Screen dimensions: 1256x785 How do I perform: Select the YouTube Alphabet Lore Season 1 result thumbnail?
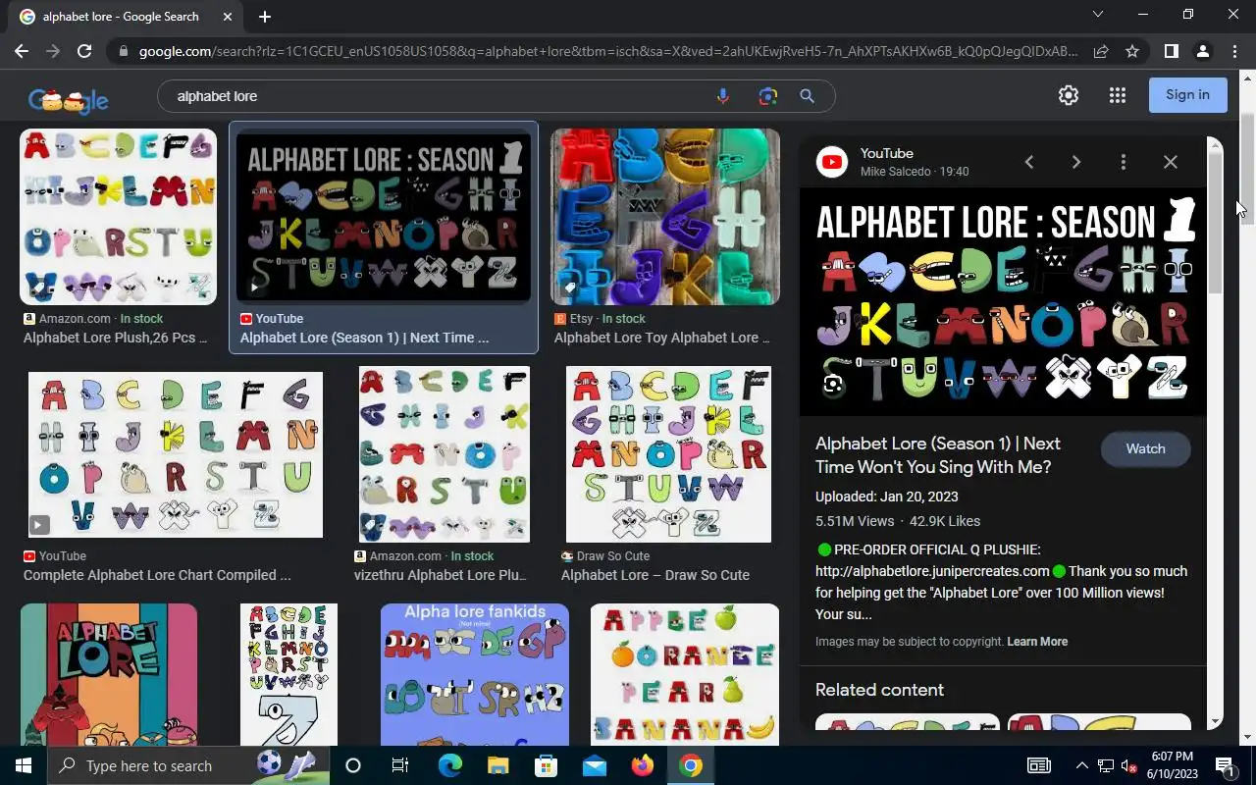tap(384, 217)
